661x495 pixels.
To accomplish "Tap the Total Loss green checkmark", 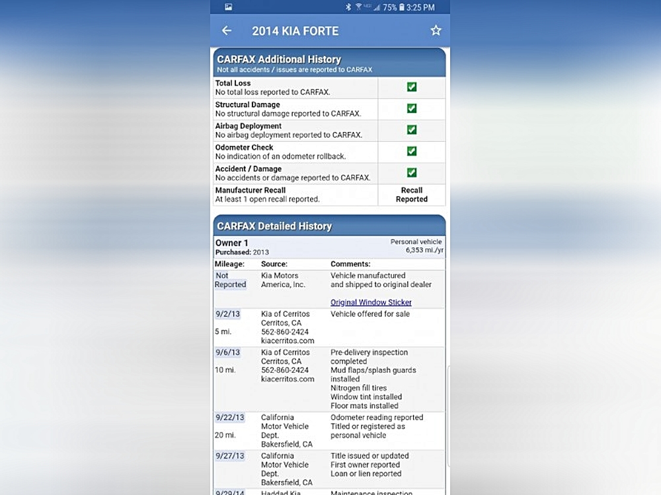I will [411, 87].
